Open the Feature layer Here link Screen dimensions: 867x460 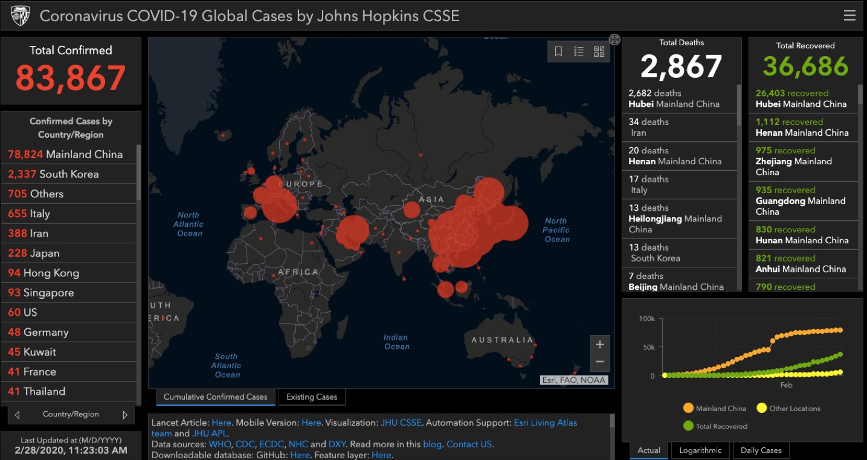point(381,455)
